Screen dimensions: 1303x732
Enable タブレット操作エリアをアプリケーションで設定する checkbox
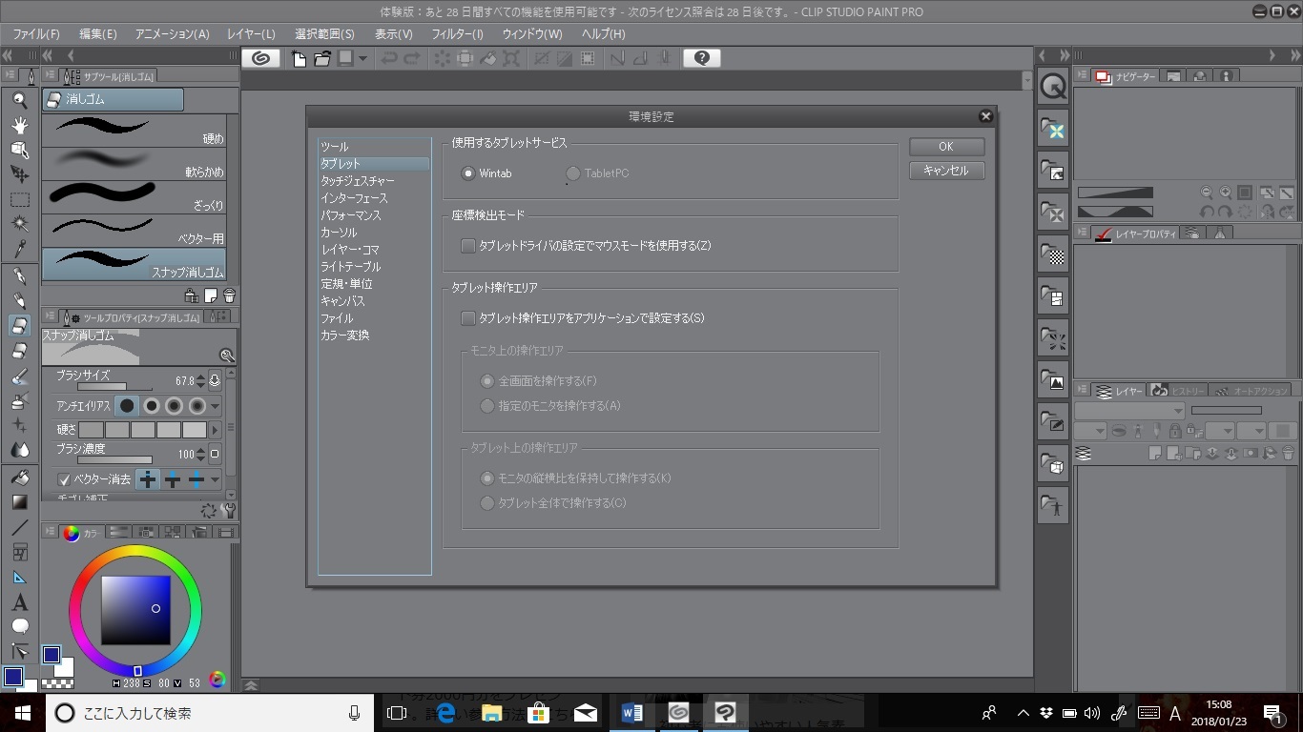467,318
